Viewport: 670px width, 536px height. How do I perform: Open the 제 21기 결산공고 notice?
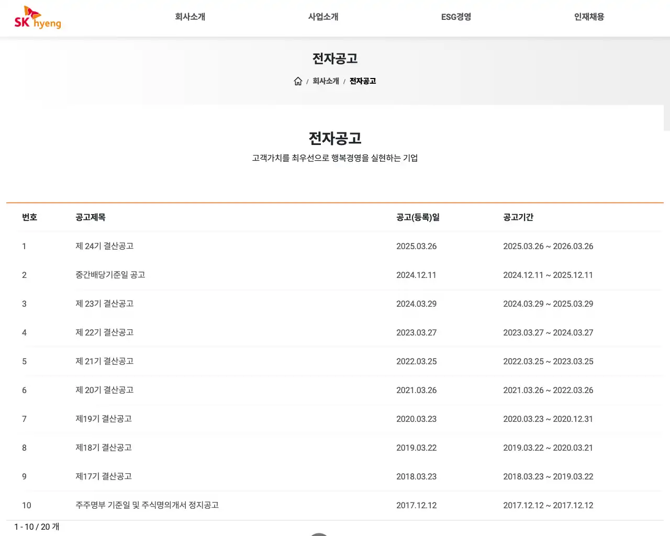(105, 361)
